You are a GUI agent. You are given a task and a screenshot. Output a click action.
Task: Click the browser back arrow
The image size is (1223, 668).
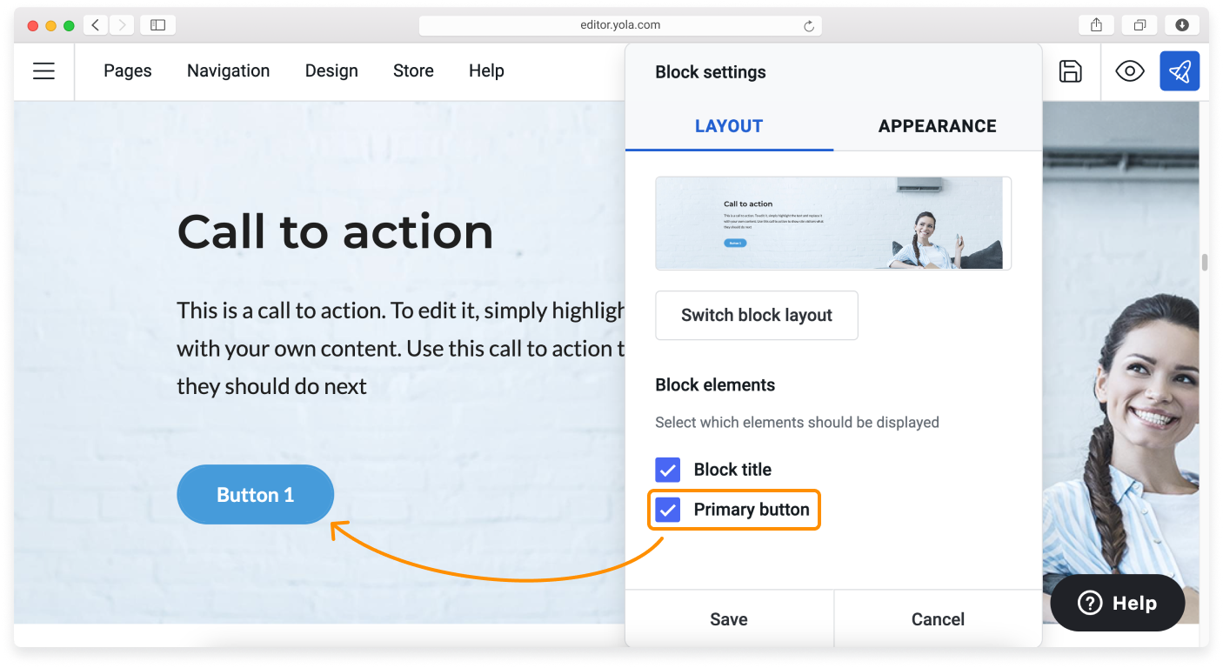(96, 25)
